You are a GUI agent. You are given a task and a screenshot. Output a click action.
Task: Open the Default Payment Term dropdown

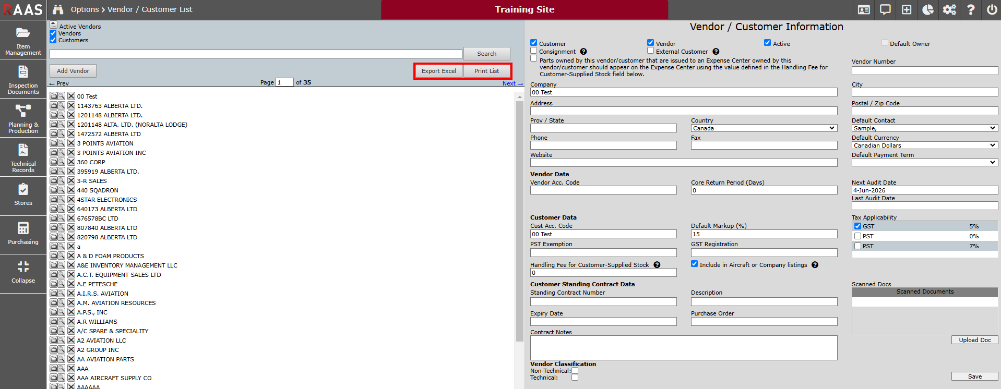(924, 163)
